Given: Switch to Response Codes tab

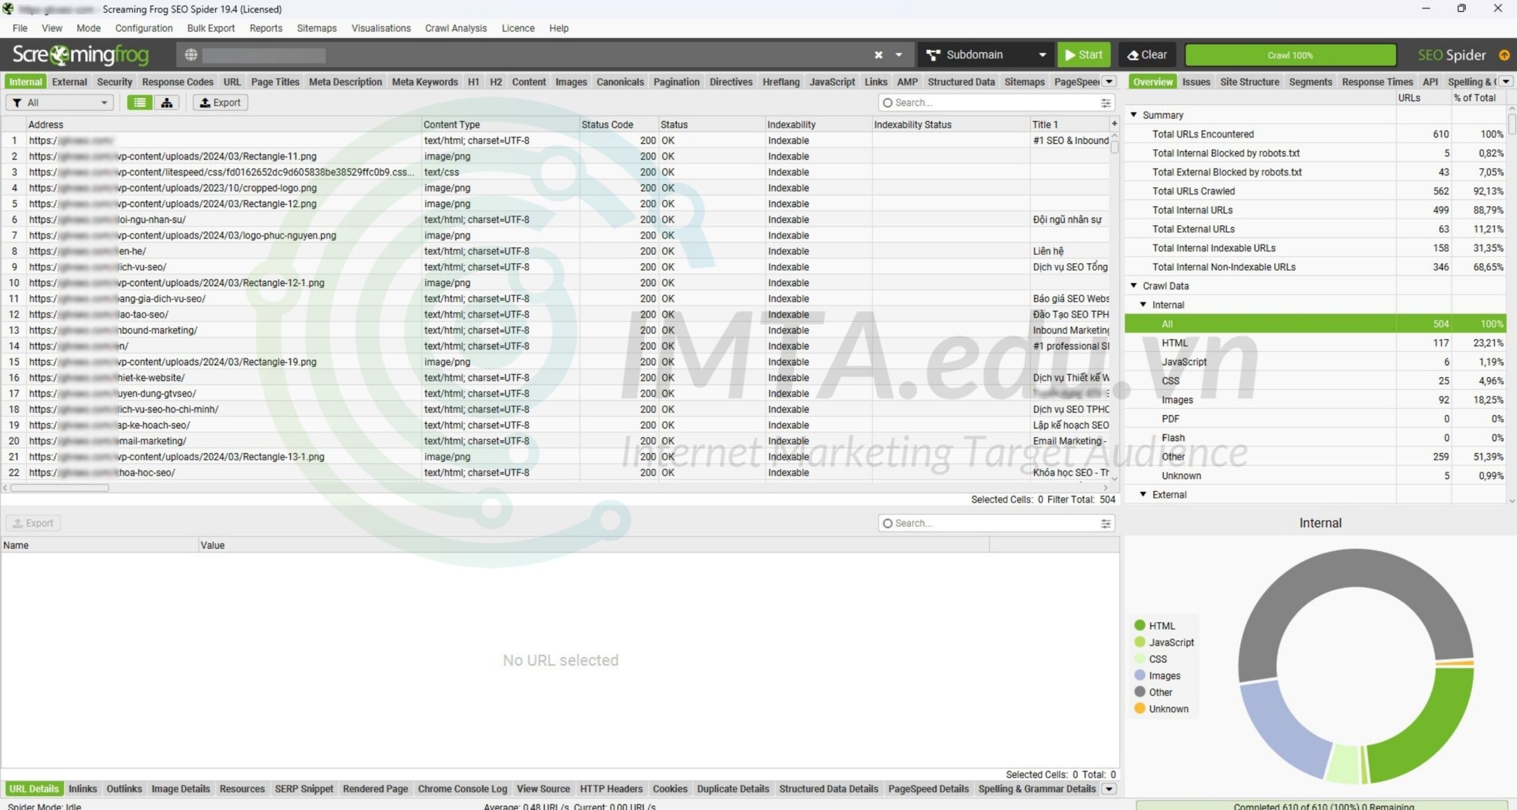Looking at the screenshot, I should (x=178, y=82).
